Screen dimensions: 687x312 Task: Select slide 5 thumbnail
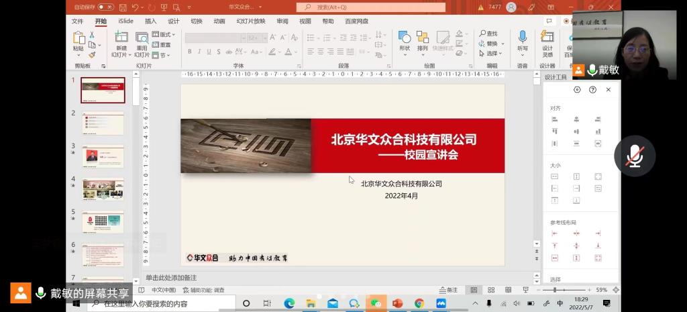click(103, 222)
